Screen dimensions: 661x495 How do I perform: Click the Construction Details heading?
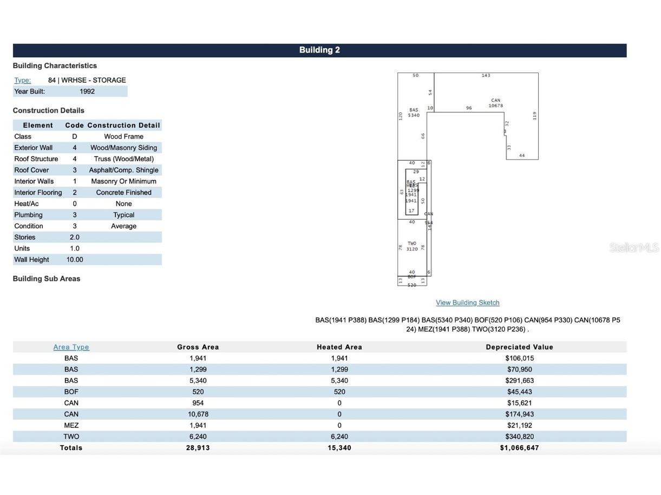click(x=49, y=110)
